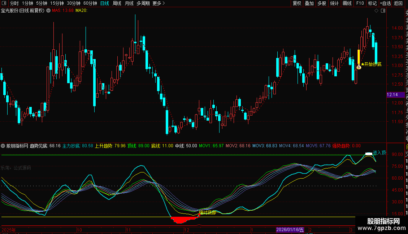Viewport: 408px width, 234px height.
Task: Enable 多股 multi-stock view
Action: pos(322,3)
